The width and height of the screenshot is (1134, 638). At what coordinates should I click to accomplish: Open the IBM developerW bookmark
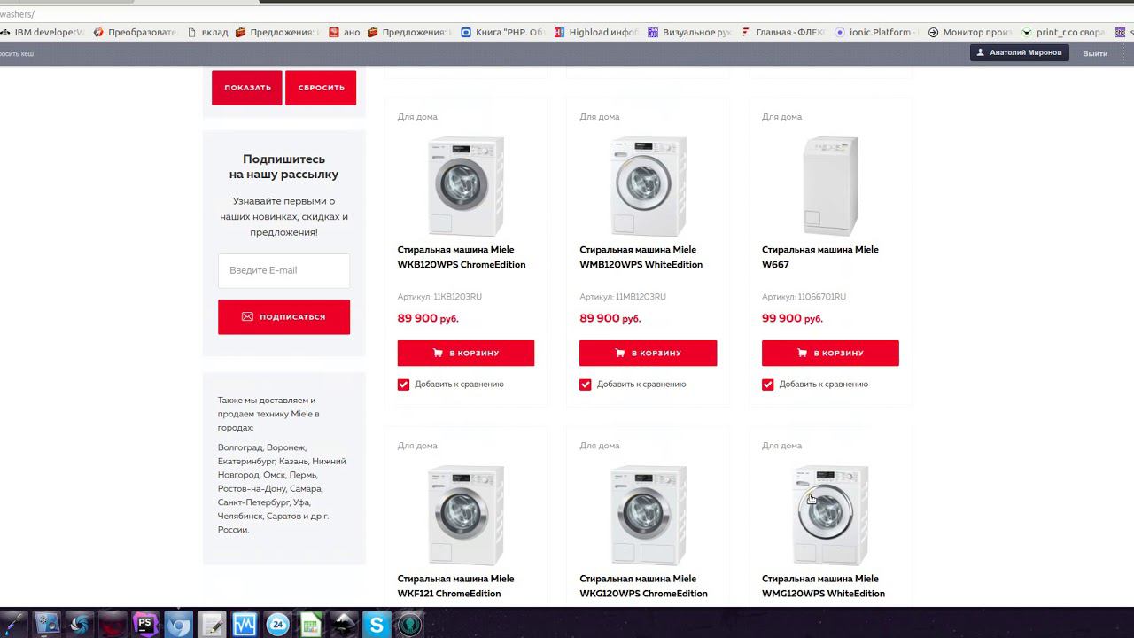pos(43,32)
